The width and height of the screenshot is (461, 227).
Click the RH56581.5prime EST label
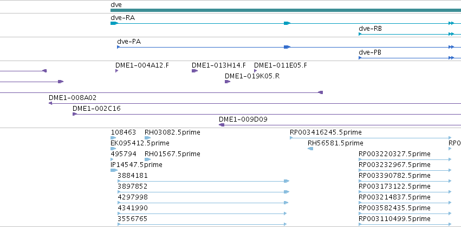pos(335,143)
